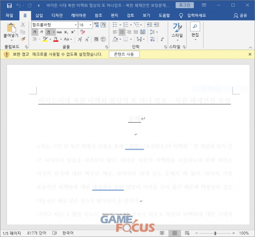Screen dimensions: 255x237
Task: Switch to Read Mode view icon
Action: 162,233
